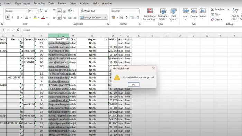242x136 pixels.
Task: Click the Insert Function fx icon
Action: [18, 30]
